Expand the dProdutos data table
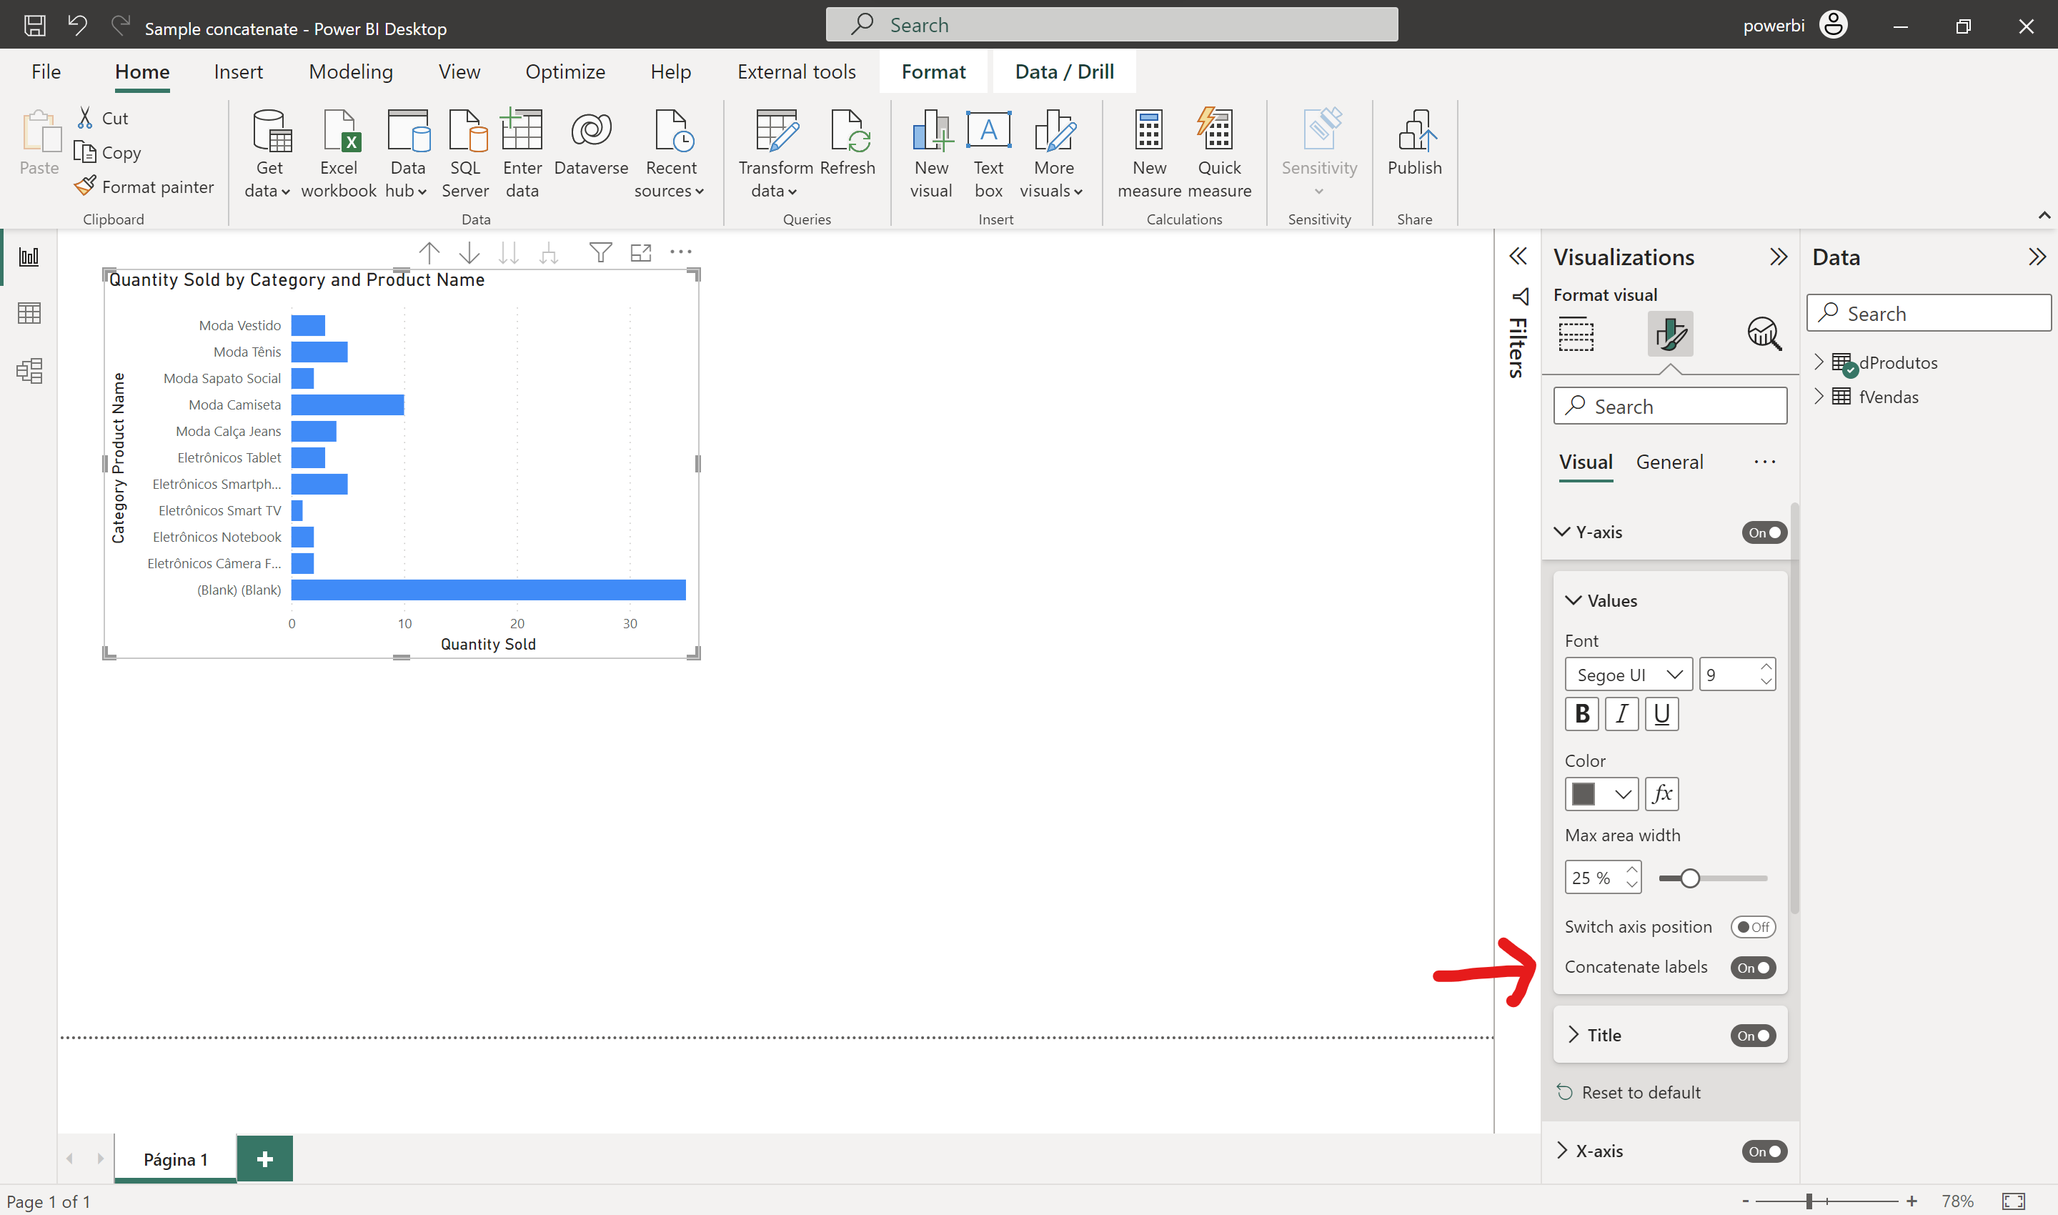 1819,362
